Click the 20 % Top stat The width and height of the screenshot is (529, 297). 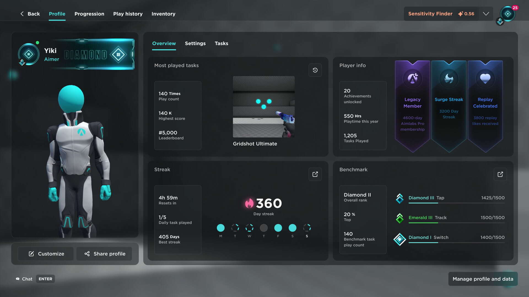point(349,217)
